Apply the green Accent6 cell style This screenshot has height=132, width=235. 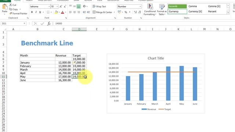tap(177, 6)
